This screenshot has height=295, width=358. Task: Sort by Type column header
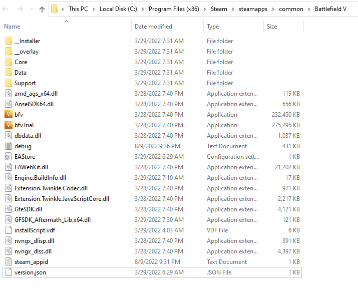[x=213, y=27]
